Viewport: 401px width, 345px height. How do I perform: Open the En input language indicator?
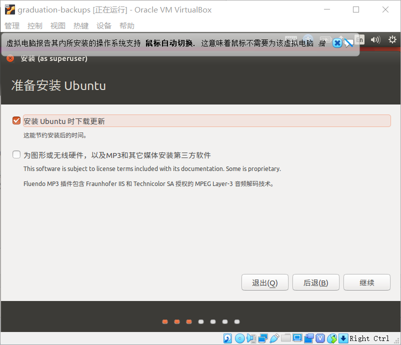(360, 39)
